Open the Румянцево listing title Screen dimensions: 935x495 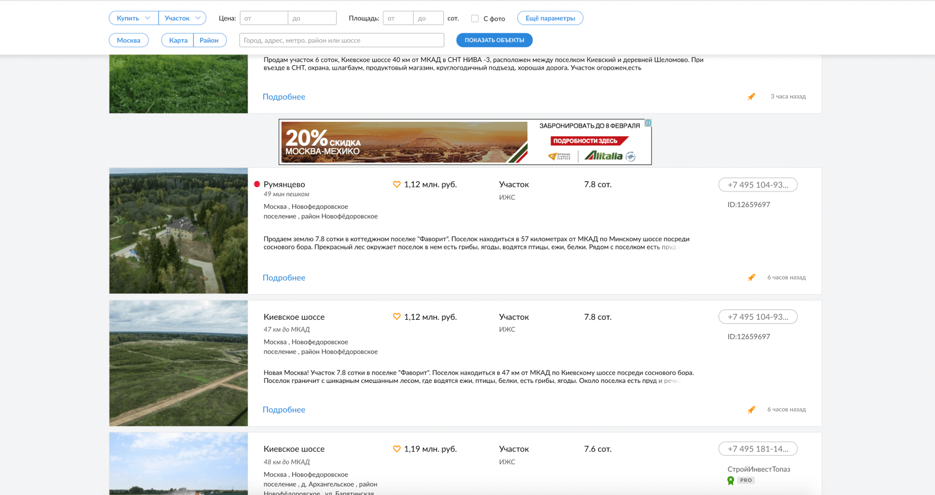[284, 184]
